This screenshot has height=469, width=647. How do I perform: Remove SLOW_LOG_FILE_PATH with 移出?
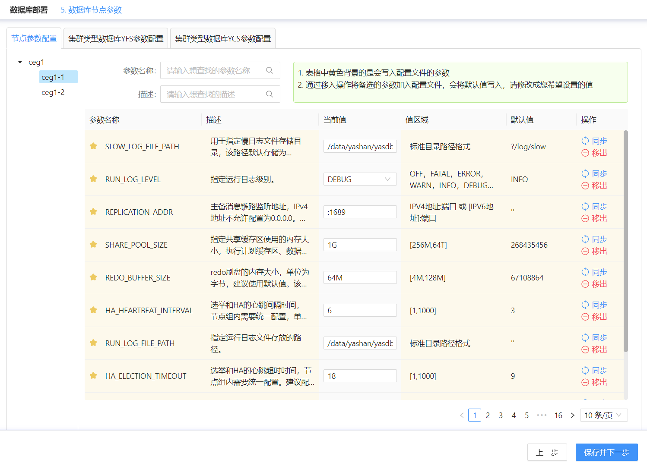(594, 153)
